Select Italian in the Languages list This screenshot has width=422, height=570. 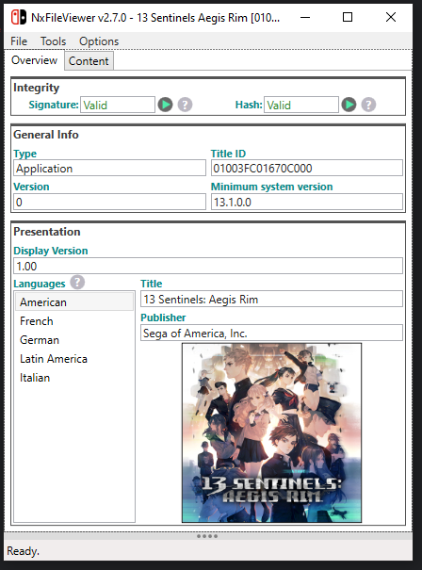[x=74, y=378]
